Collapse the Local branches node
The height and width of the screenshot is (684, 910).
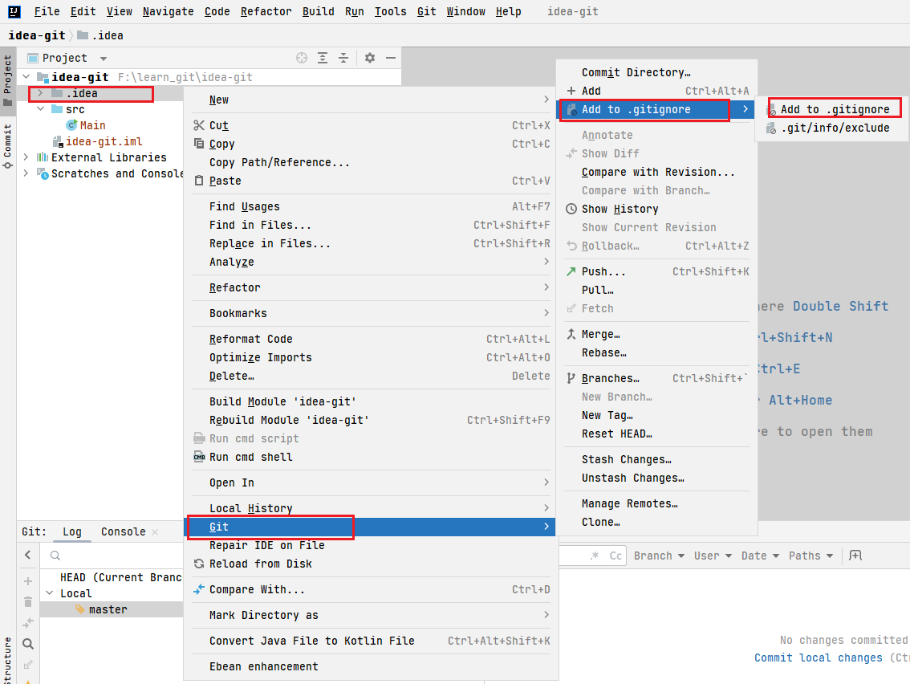(x=50, y=592)
